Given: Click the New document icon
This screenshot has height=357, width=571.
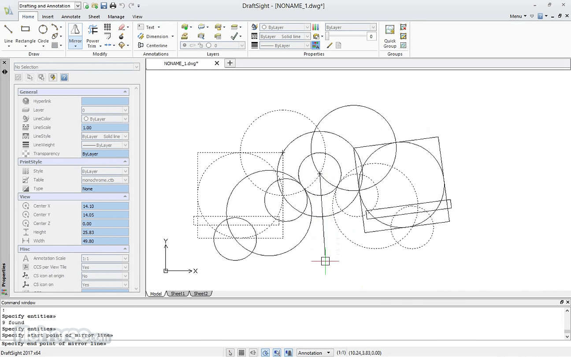Looking at the screenshot, I should (x=86, y=6).
